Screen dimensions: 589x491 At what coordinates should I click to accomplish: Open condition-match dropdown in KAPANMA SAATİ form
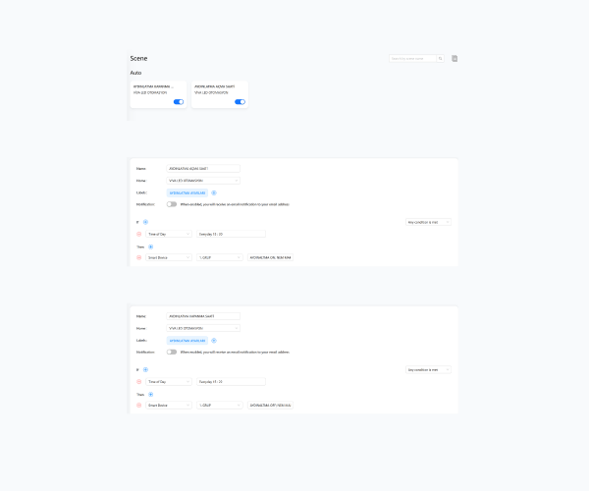[428, 370]
